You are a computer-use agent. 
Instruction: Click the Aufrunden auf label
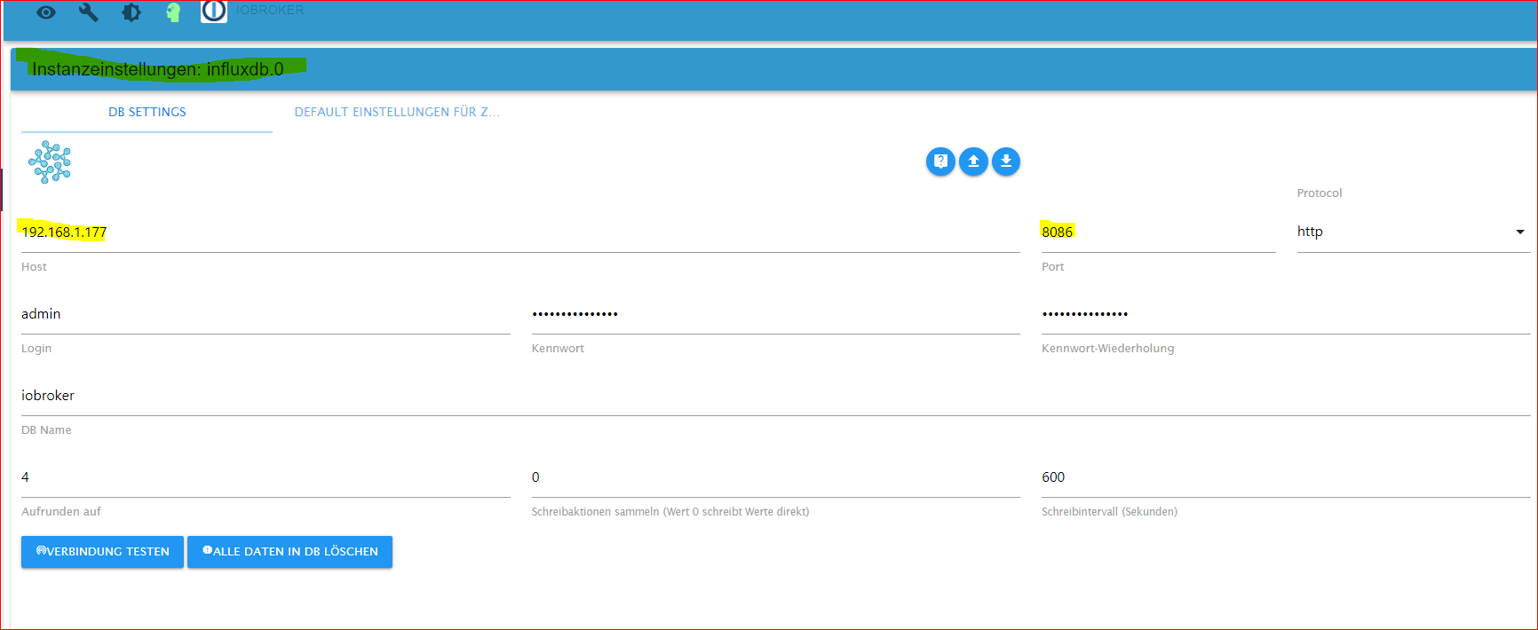(x=61, y=512)
